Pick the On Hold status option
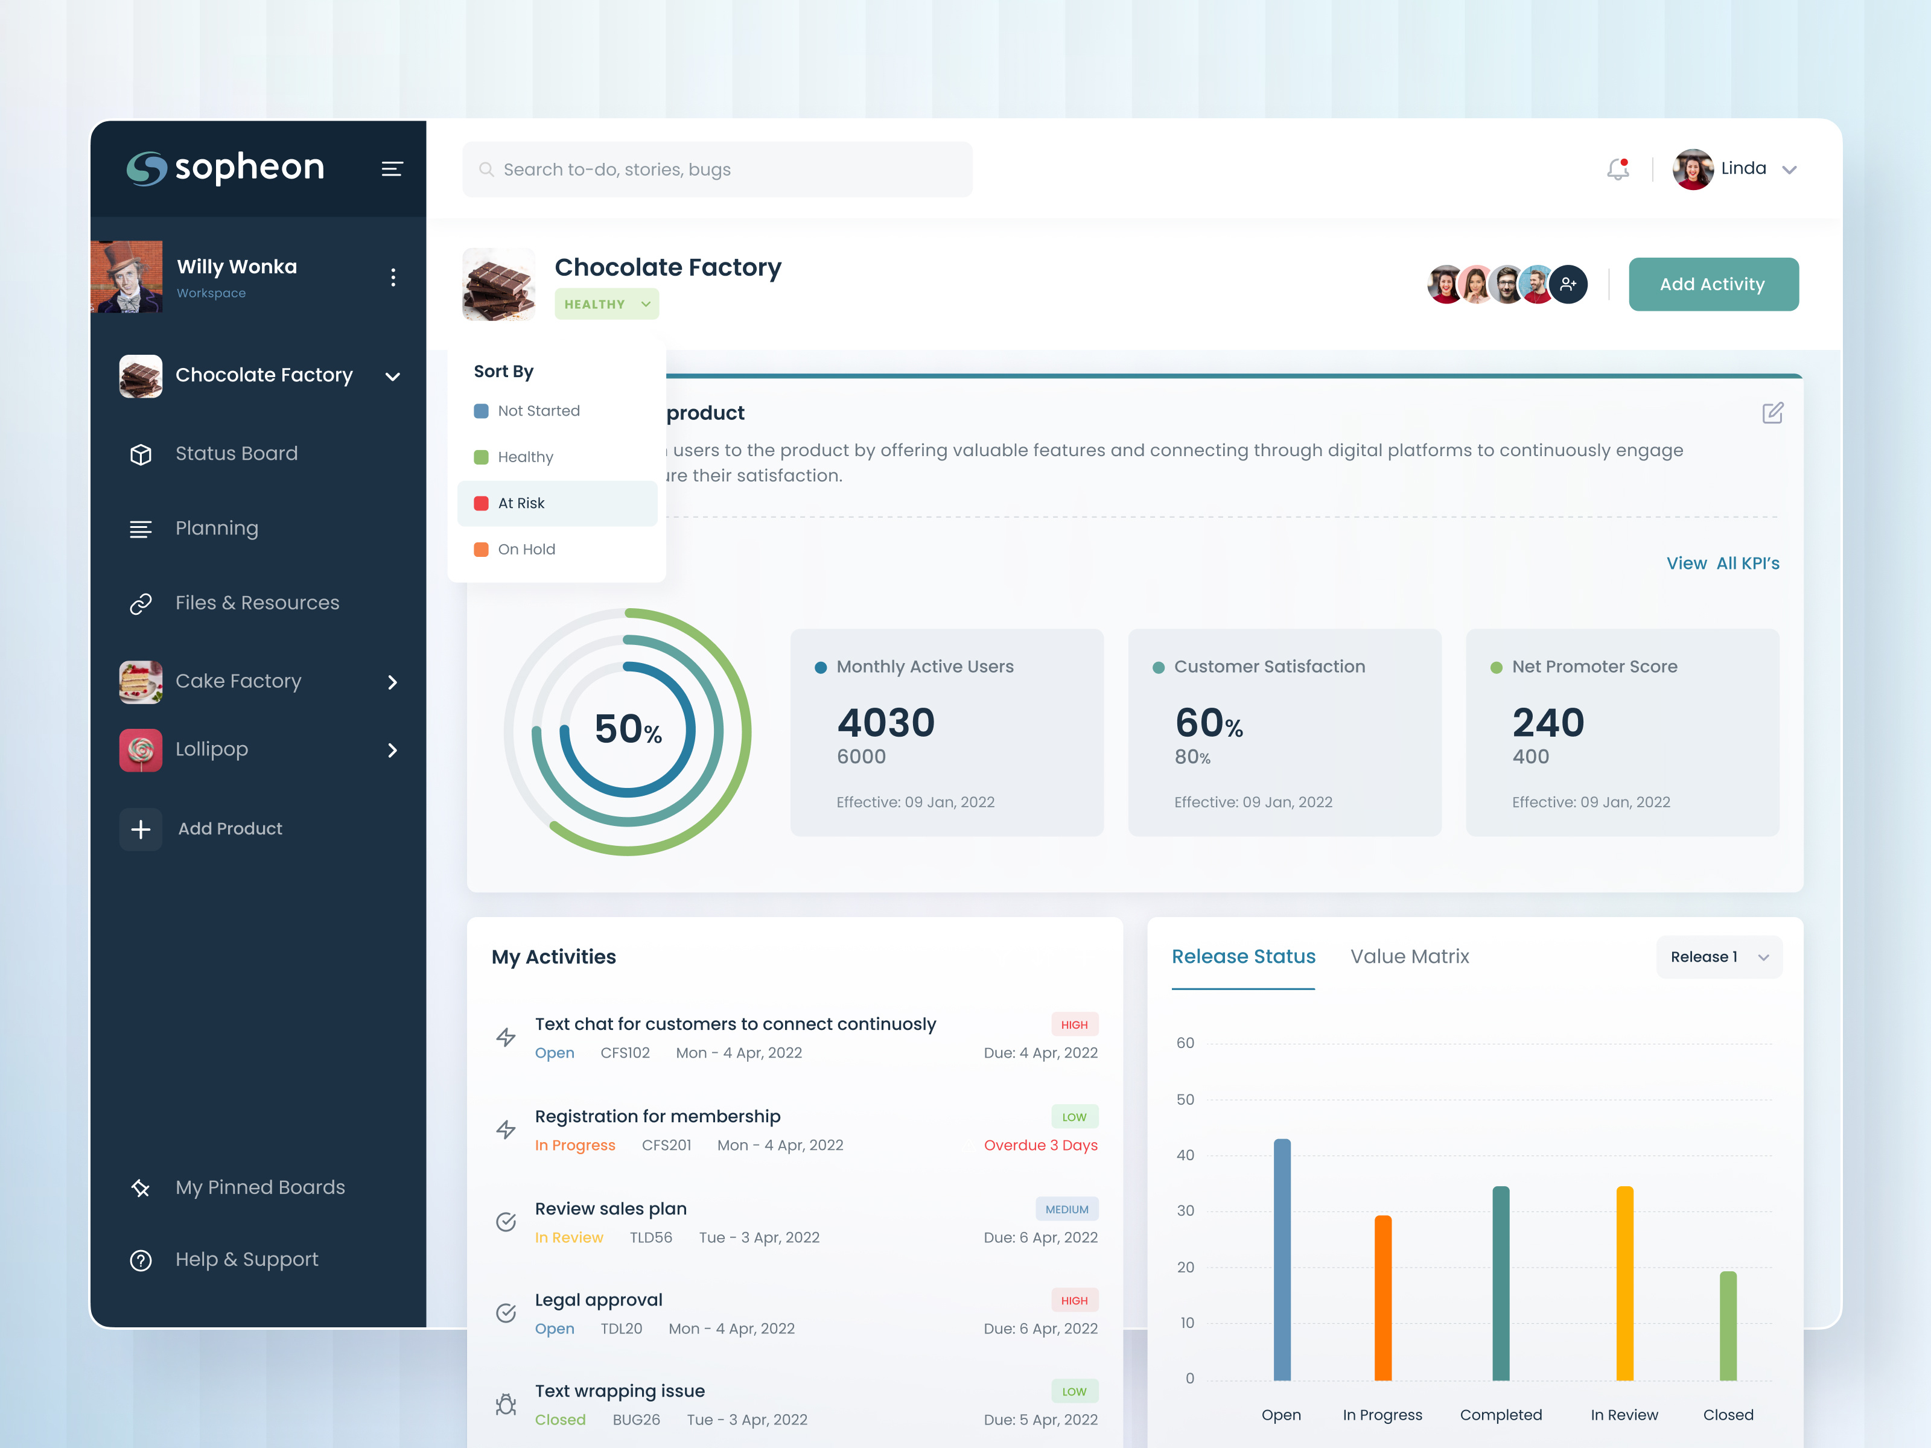This screenshot has width=1931, height=1448. coord(526,550)
